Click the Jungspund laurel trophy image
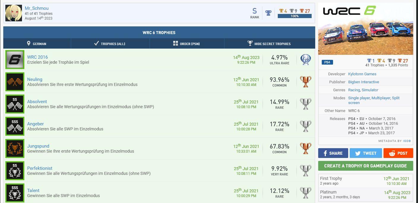 [15, 148]
